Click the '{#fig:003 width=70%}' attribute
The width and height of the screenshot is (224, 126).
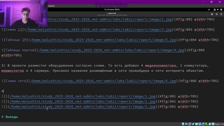[194, 29]
